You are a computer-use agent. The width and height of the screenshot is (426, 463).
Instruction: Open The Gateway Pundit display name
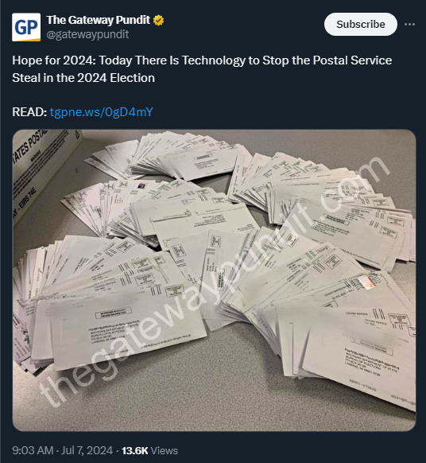point(99,20)
